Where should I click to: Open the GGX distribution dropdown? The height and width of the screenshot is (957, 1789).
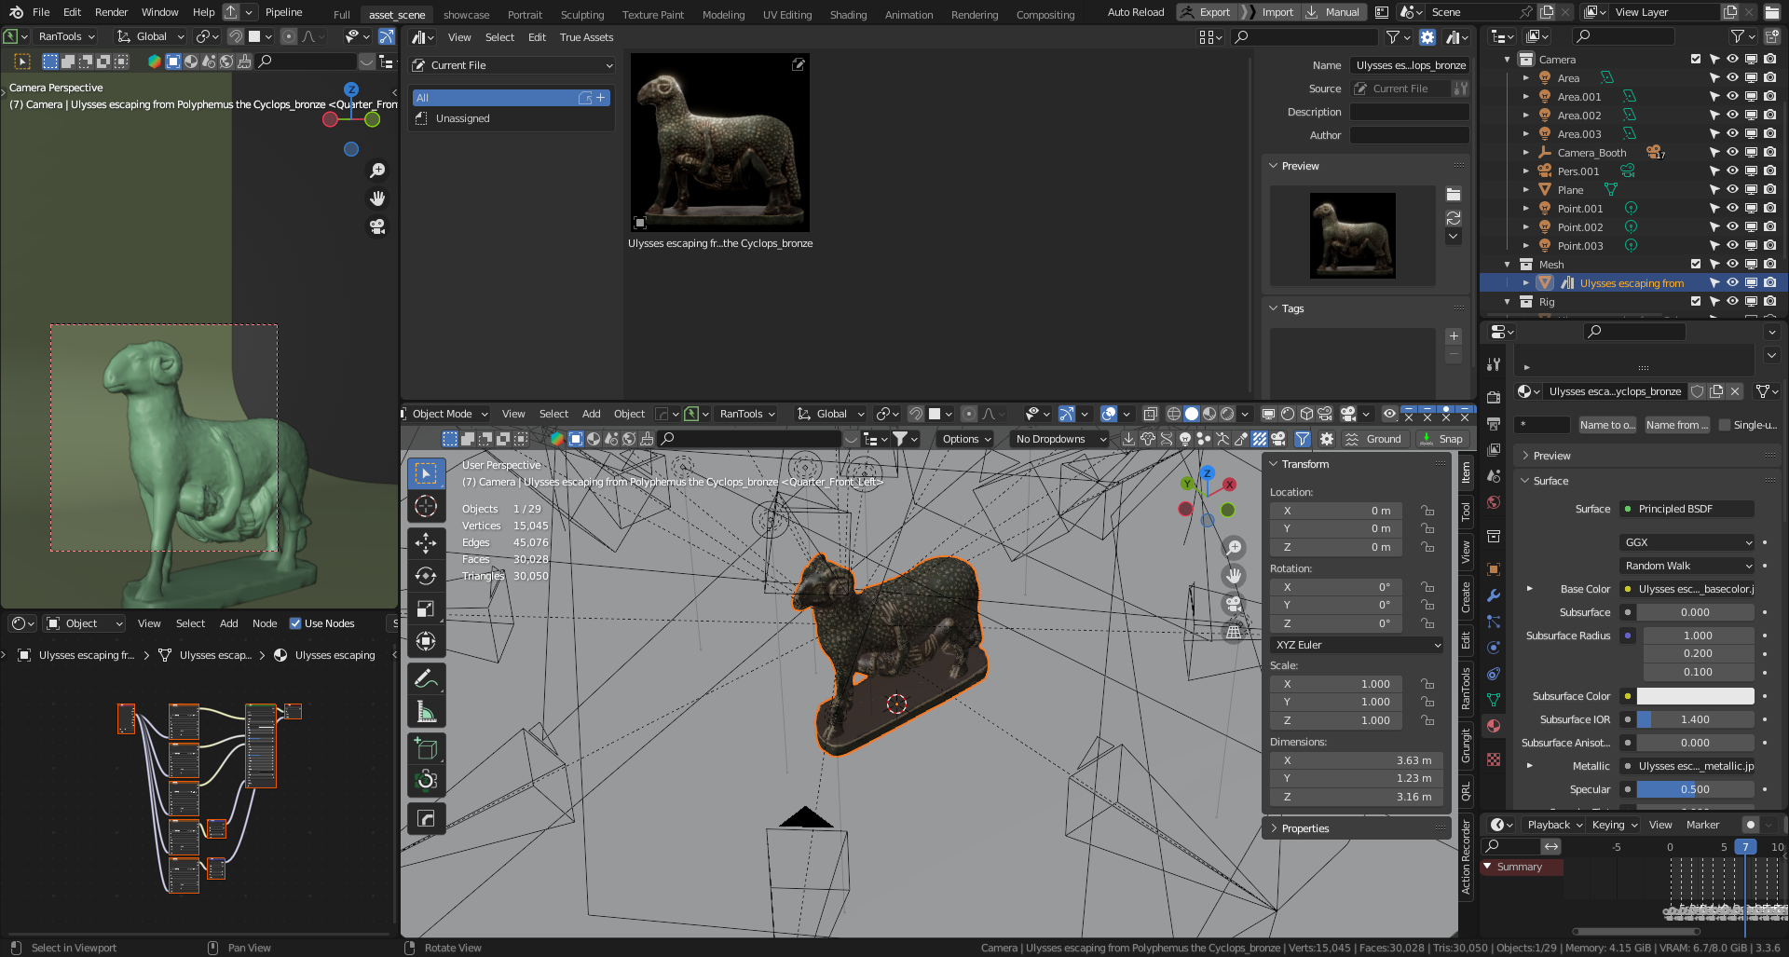tap(1687, 542)
